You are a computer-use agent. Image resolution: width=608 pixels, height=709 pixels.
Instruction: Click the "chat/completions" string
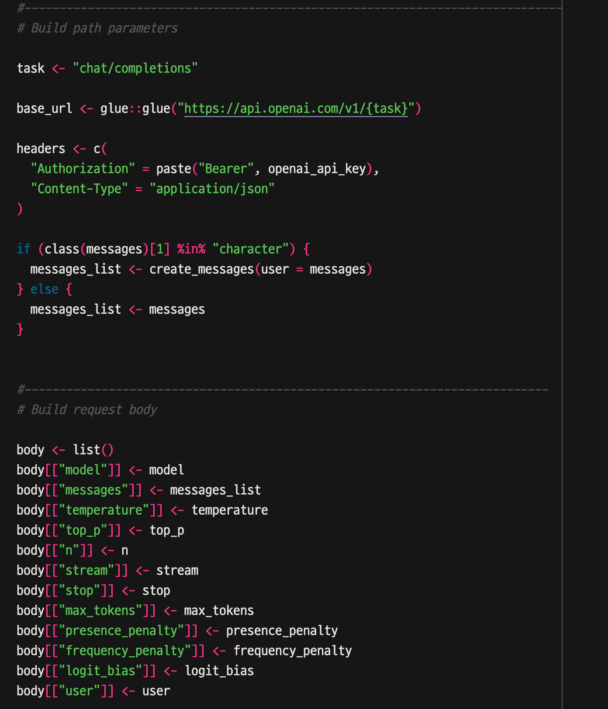[135, 68]
